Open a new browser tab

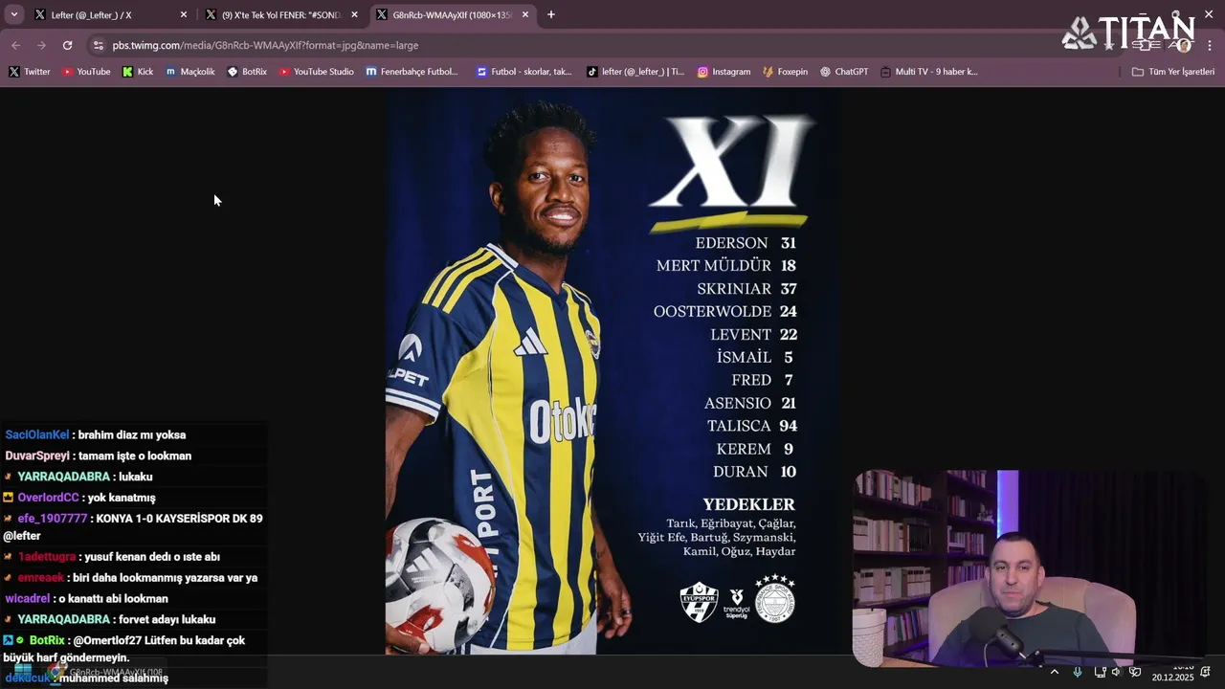550,14
